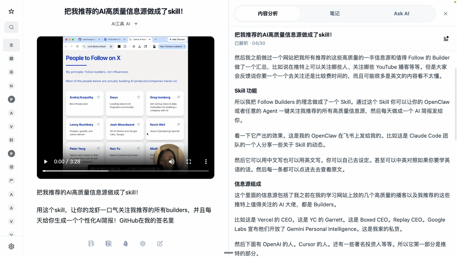Open the 产 sidebar category
457x257 pixels.
click(11, 181)
